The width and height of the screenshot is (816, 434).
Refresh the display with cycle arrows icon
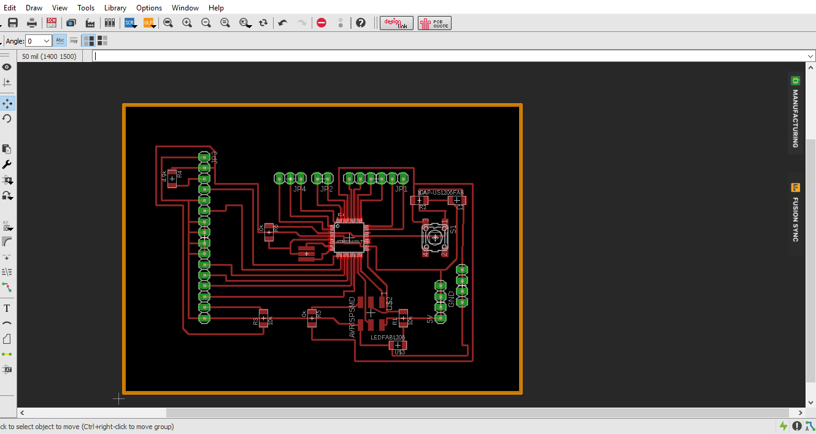click(263, 23)
